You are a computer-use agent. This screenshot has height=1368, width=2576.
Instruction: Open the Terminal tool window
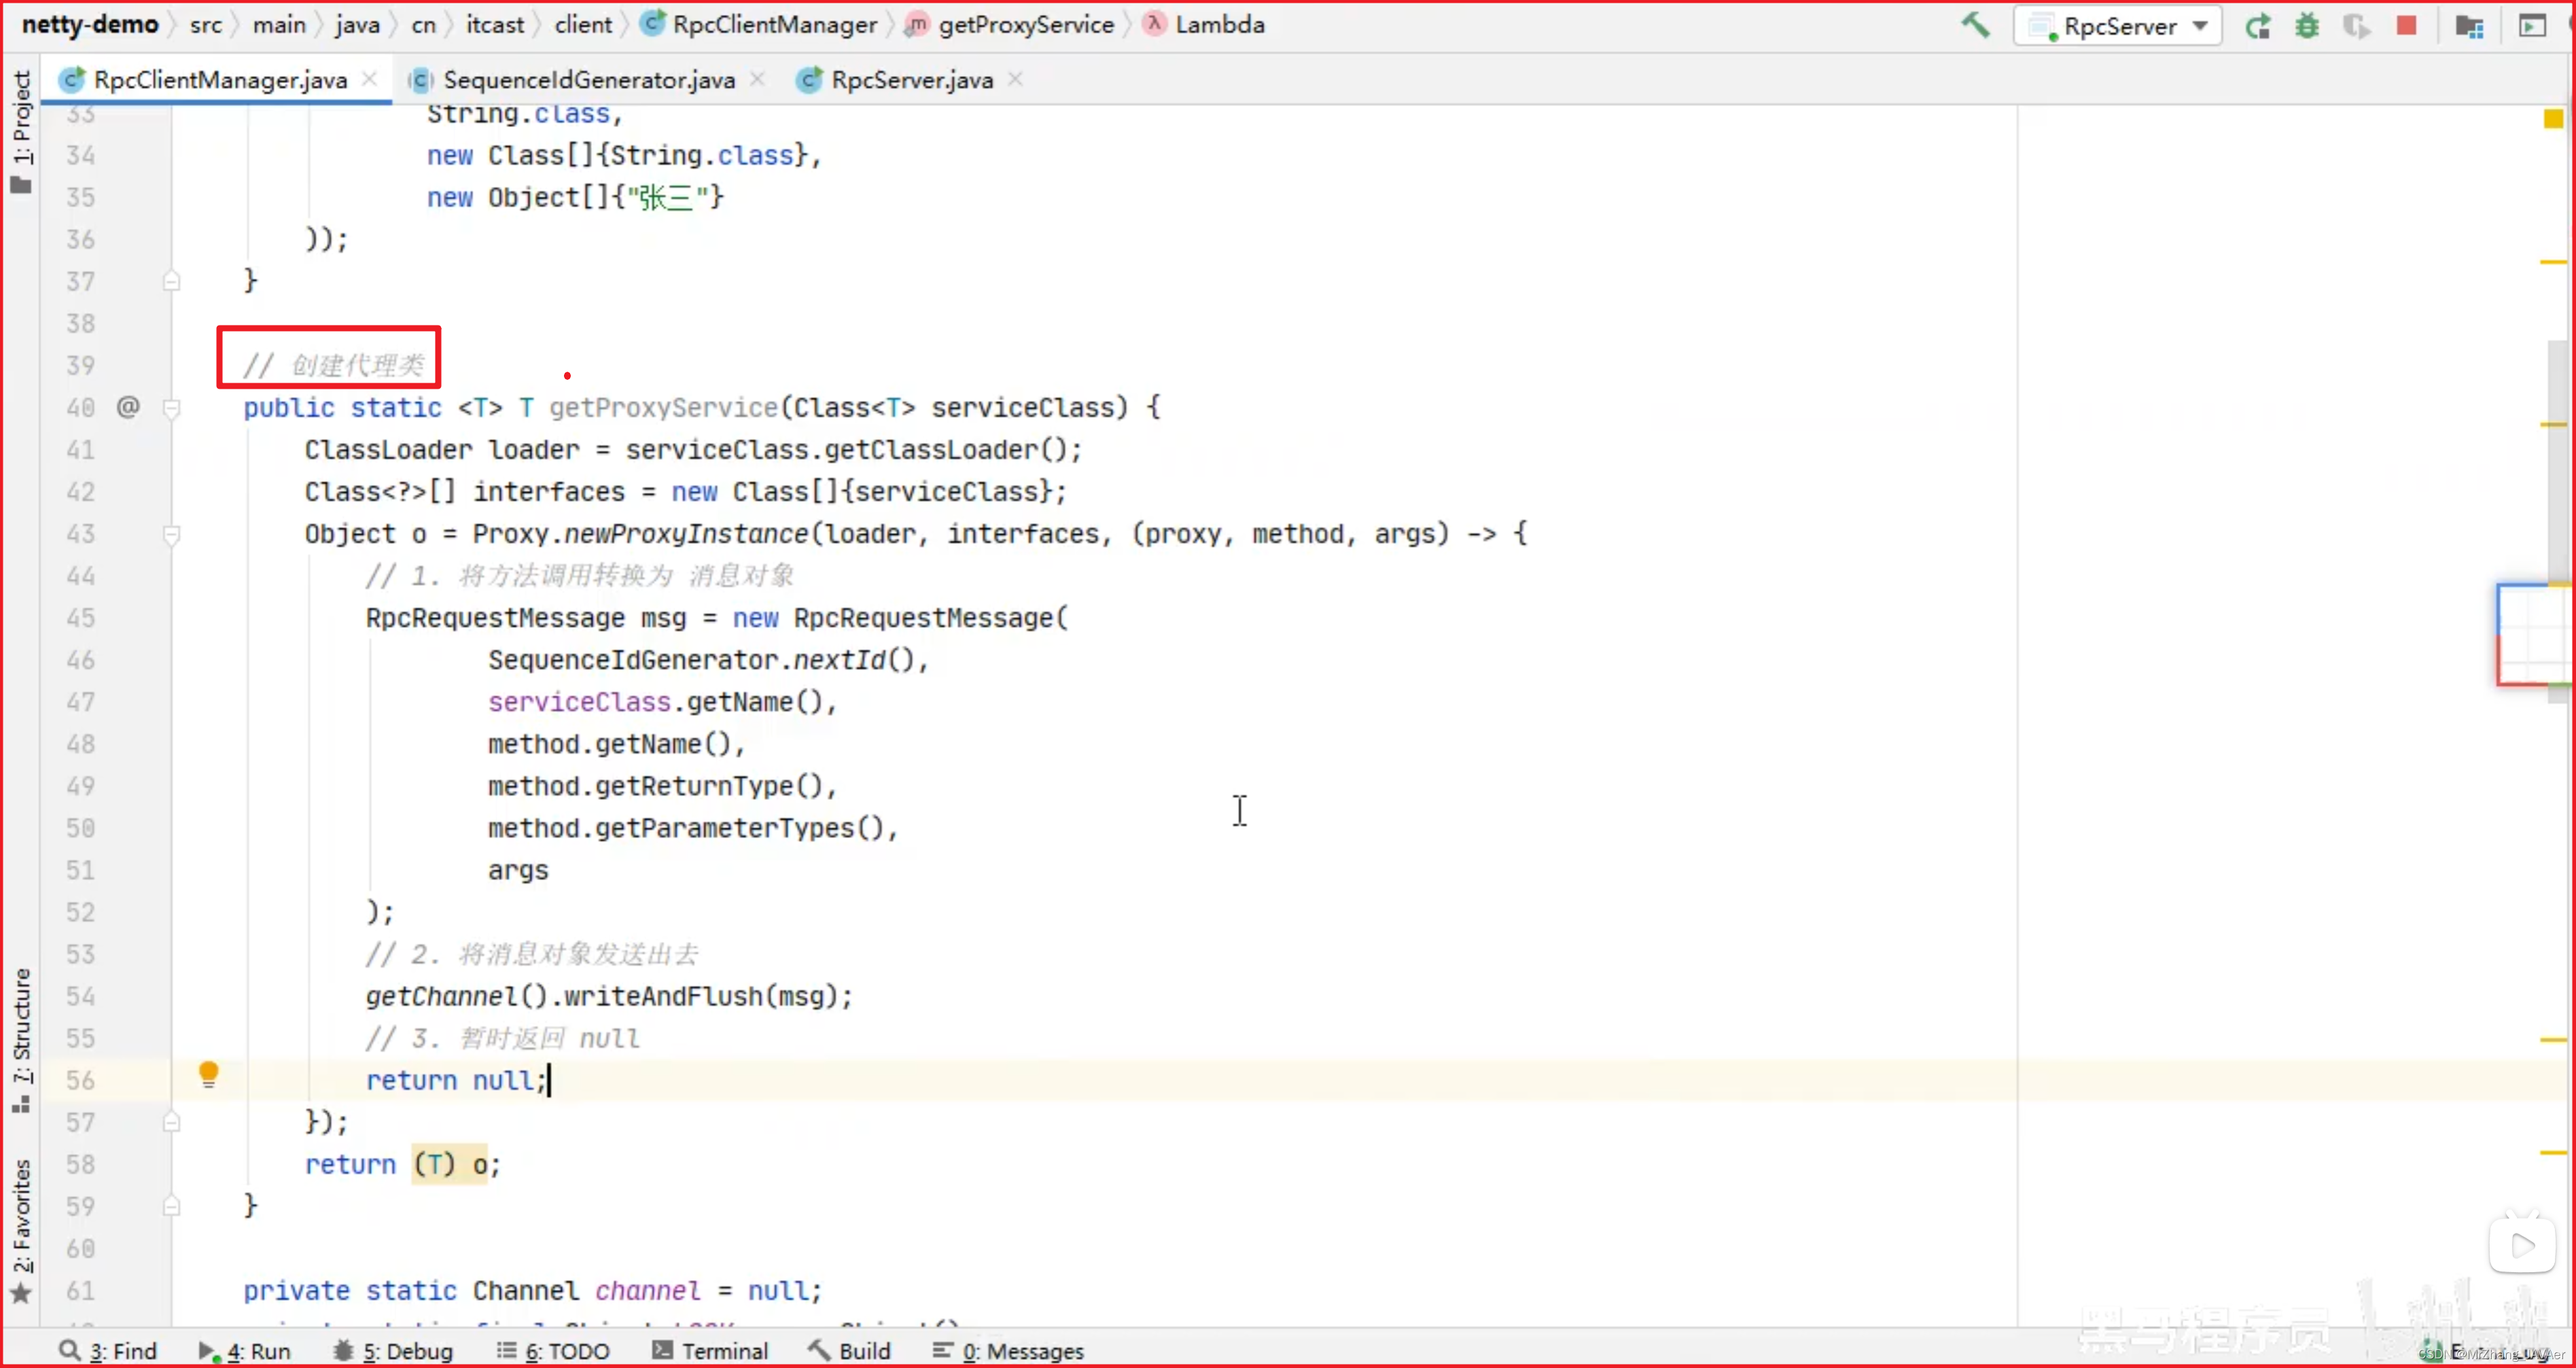[710, 1351]
